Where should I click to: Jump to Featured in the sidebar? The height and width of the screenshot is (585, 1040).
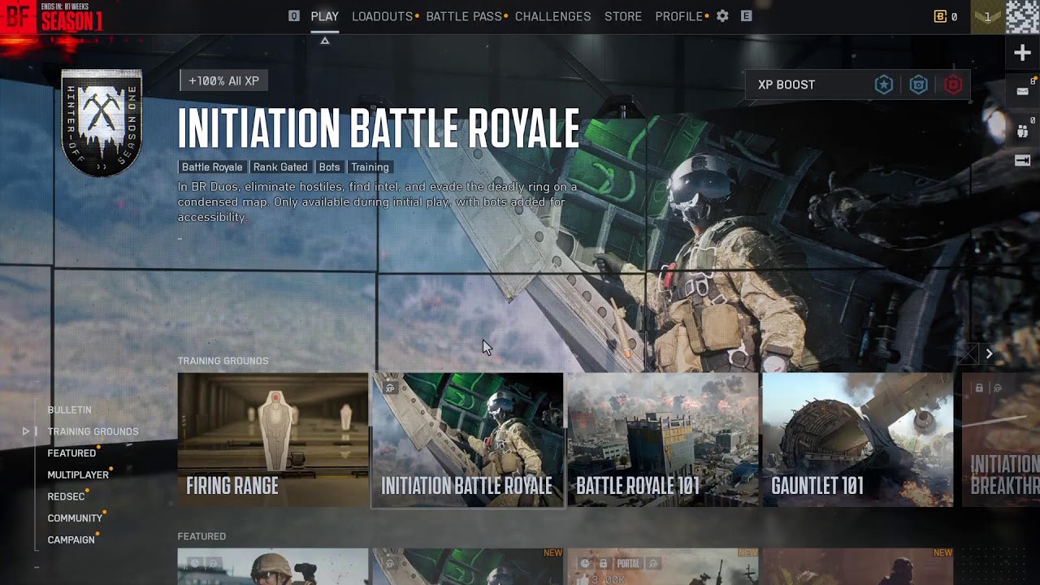tap(71, 453)
